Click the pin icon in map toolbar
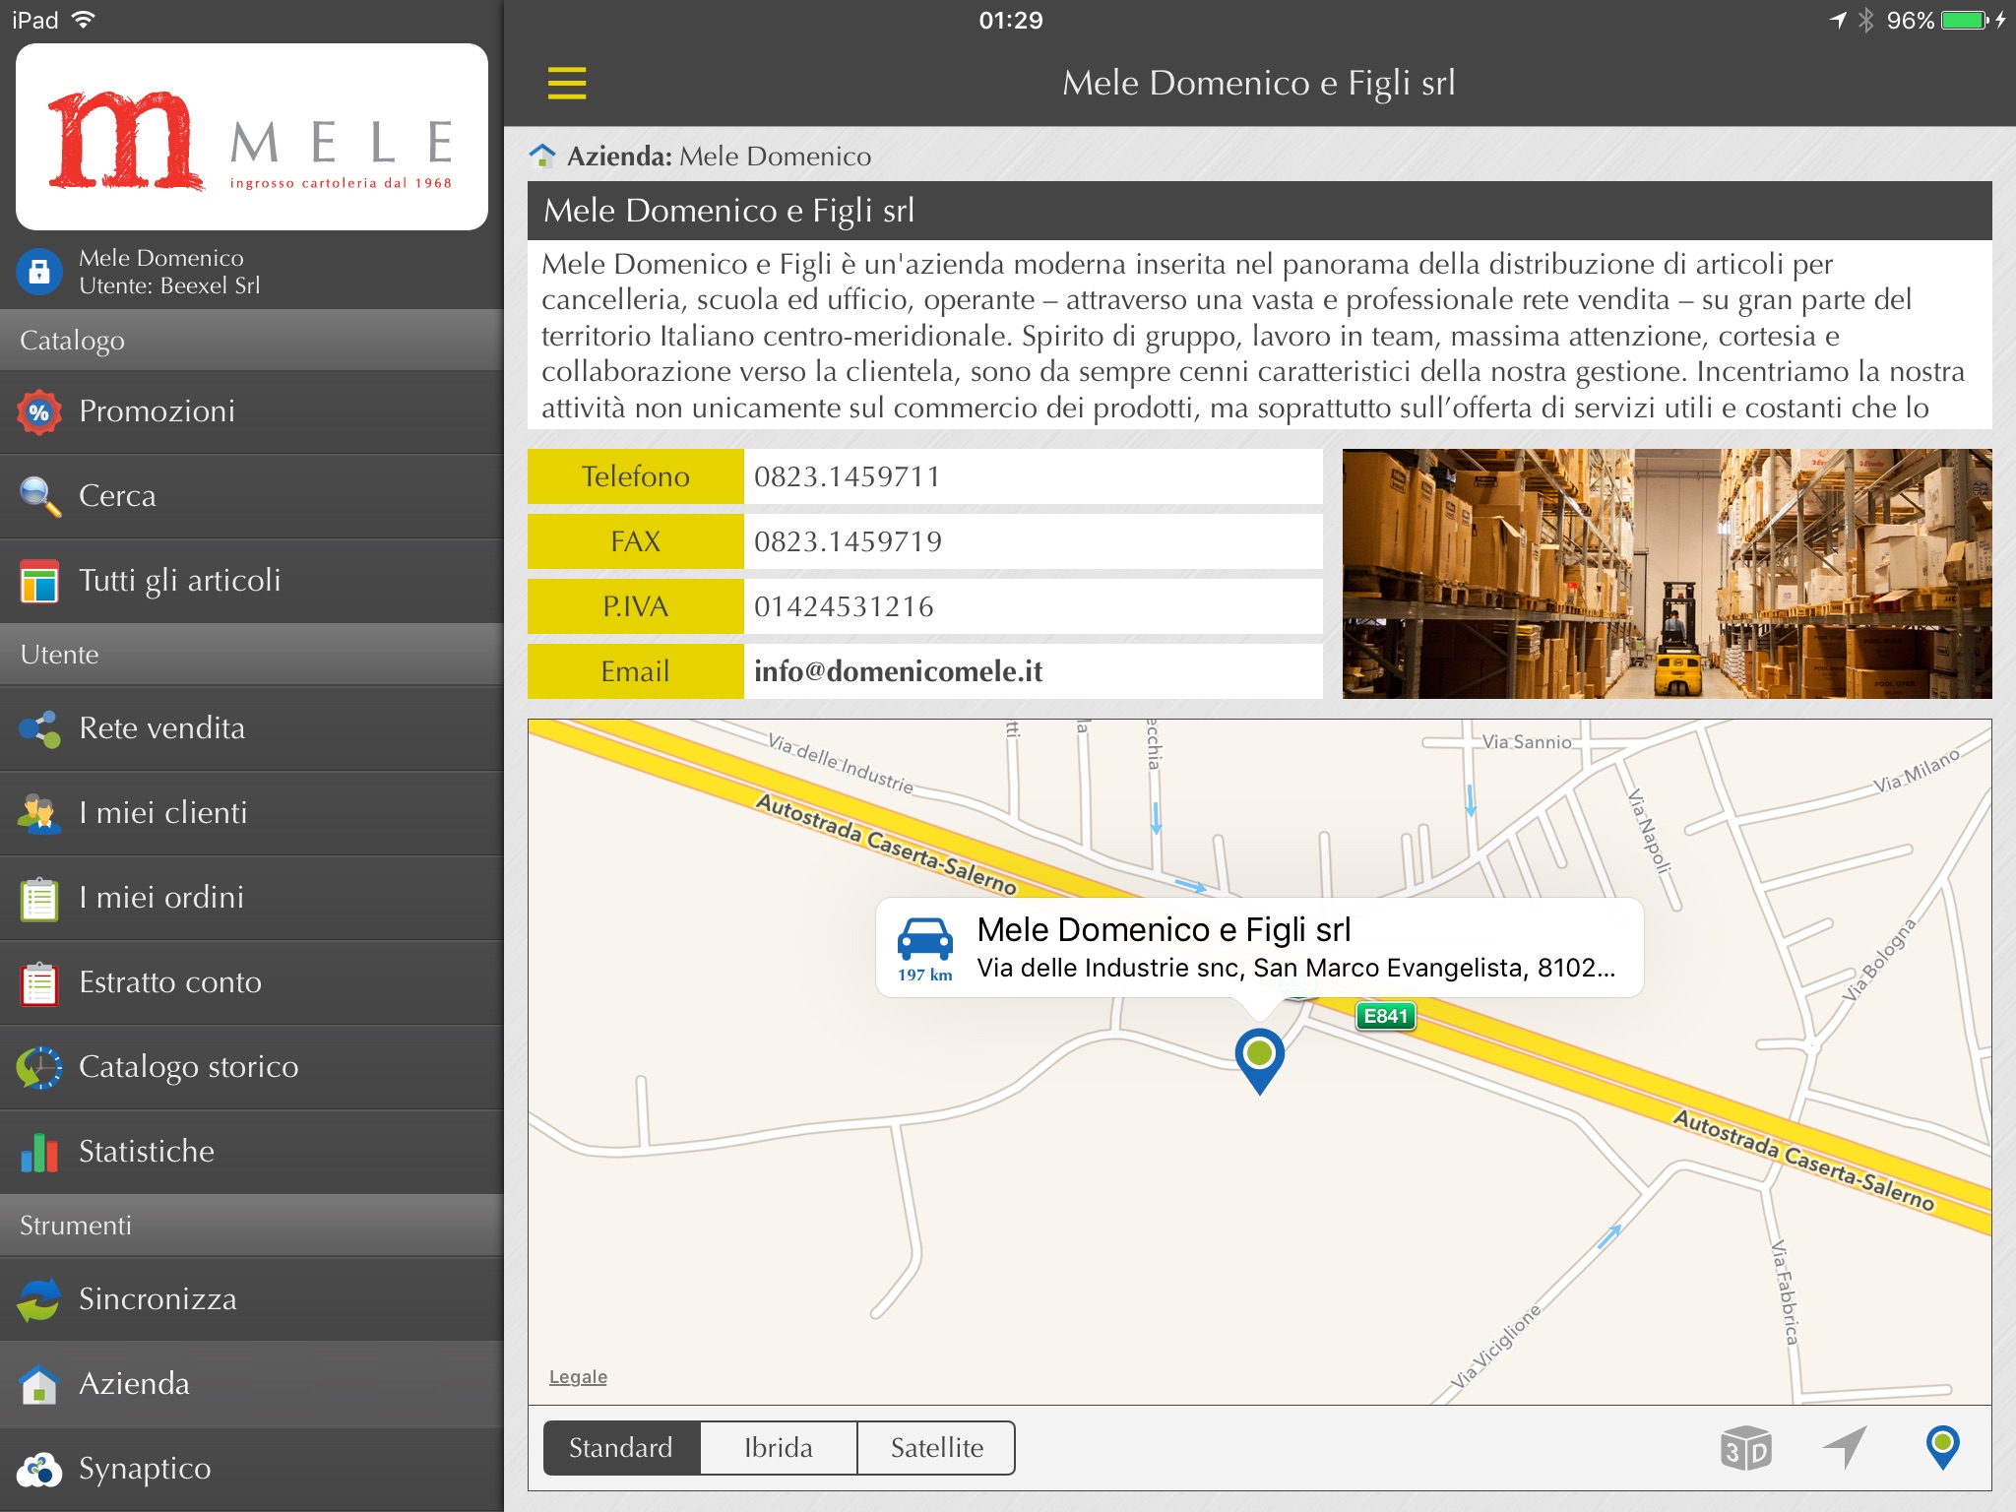 click(x=1942, y=1448)
